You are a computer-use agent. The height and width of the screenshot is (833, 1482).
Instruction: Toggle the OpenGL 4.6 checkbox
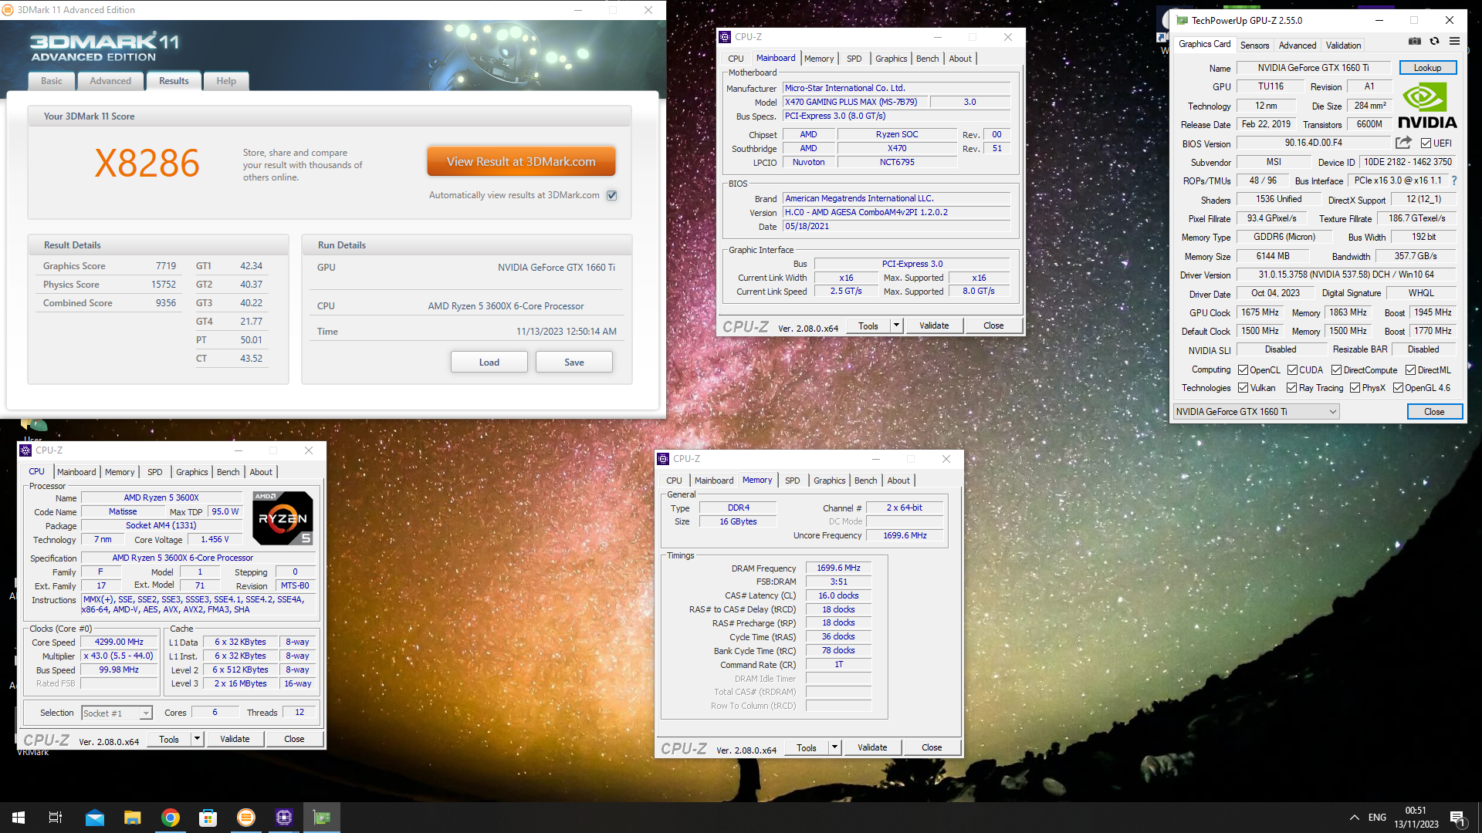pyautogui.click(x=1398, y=388)
